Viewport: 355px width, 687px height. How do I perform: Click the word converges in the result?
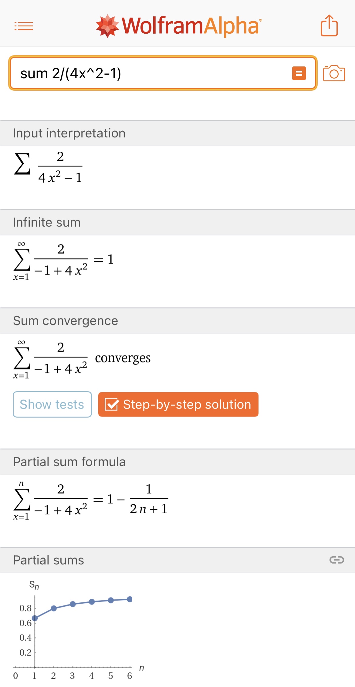123,358
